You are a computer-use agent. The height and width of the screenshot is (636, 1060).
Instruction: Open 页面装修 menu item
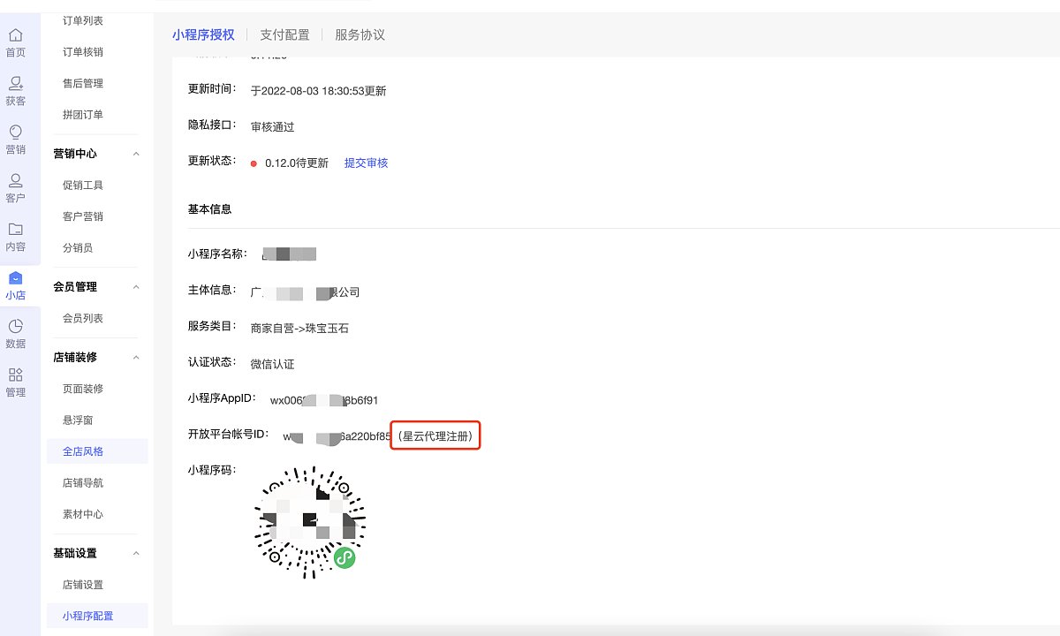pyautogui.click(x=83, y=389)
